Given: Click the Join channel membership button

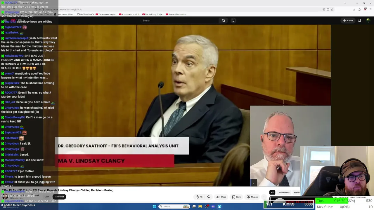Looking at the screenshot, I should pos(47,197).
